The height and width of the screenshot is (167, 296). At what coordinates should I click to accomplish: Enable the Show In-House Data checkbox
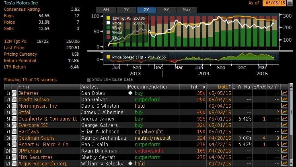tap(88, 80)
